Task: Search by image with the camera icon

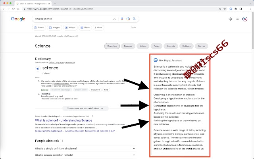Action: [128, 19]
